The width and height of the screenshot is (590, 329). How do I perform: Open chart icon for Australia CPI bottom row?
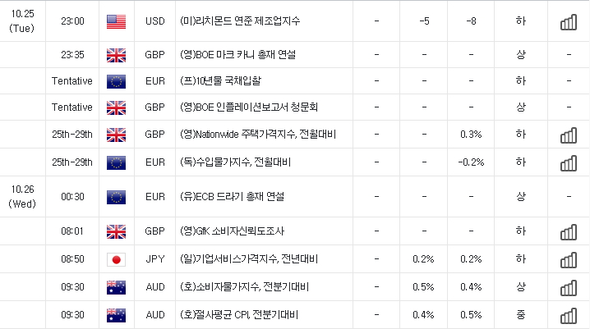[569, 316]
